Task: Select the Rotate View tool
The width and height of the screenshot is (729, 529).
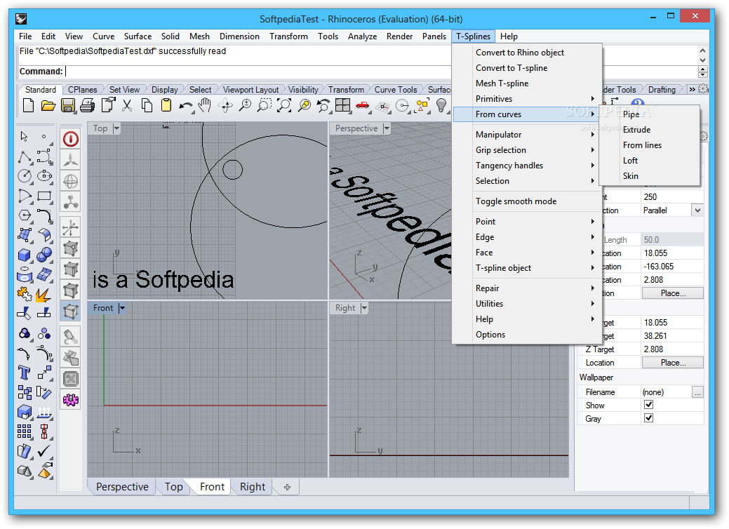Action: click(225, 105)
